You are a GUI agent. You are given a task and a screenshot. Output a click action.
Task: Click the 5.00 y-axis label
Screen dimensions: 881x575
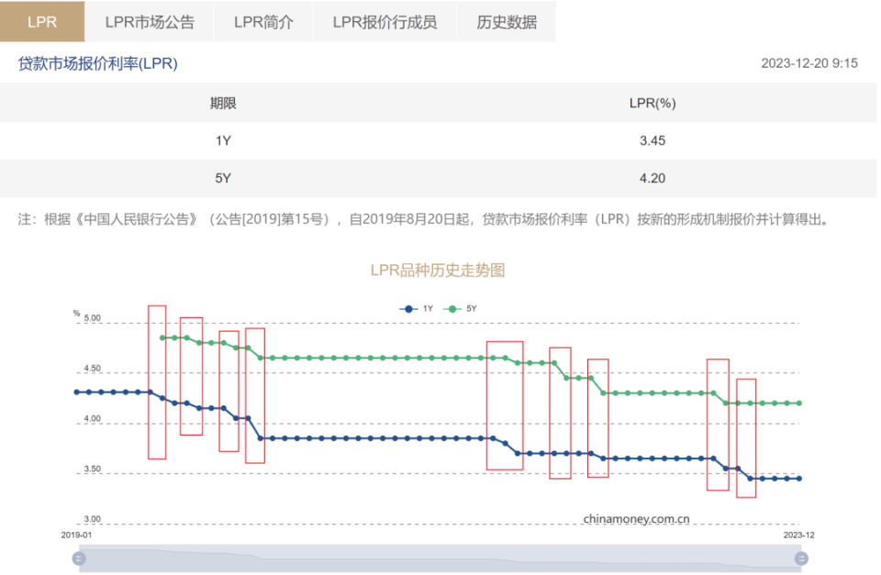pyautogui.click(x=92, y=318)
